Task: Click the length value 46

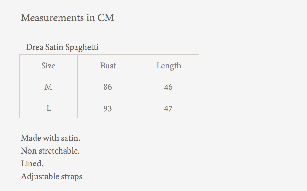Action: click(x=168, y=87)
